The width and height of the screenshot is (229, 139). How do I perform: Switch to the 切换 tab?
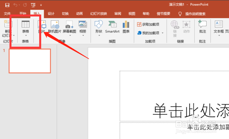pyautogui.click(x=65, y=14)
